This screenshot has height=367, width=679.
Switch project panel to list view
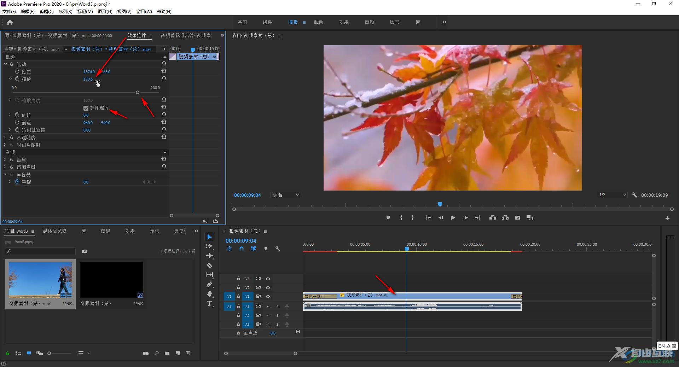18,353
